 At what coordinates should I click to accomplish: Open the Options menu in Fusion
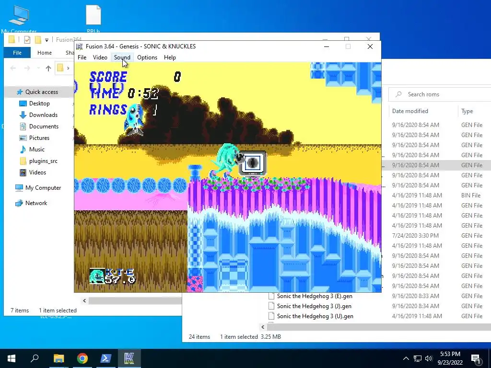[147, 57]
